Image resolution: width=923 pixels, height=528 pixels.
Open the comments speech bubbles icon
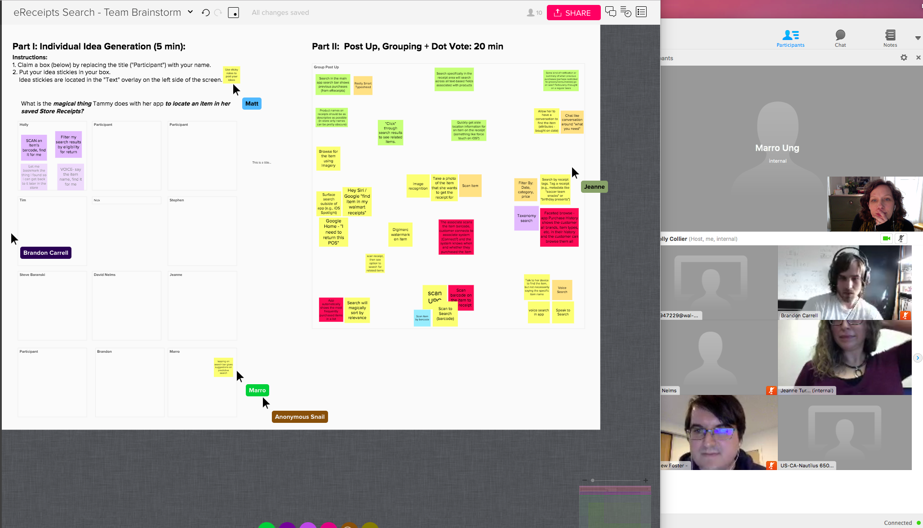[x=610, y=12]
